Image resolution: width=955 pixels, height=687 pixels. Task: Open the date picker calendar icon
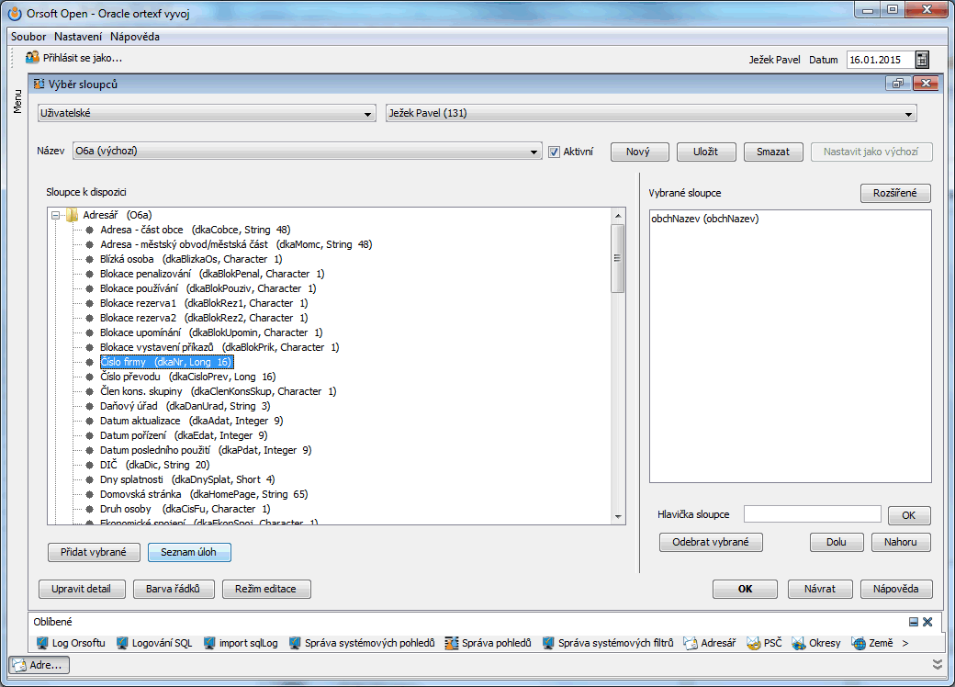tap(922, 60)
